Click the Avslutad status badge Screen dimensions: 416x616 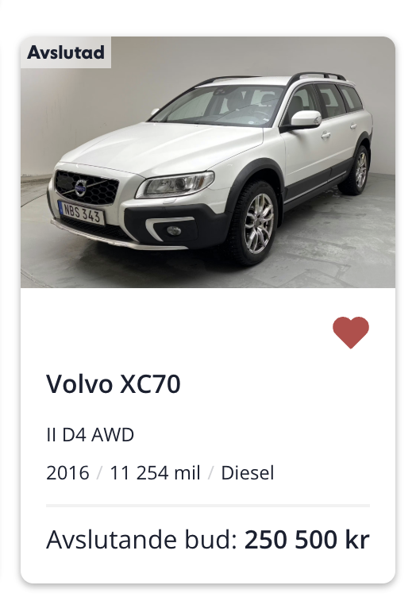click(66, 52)
